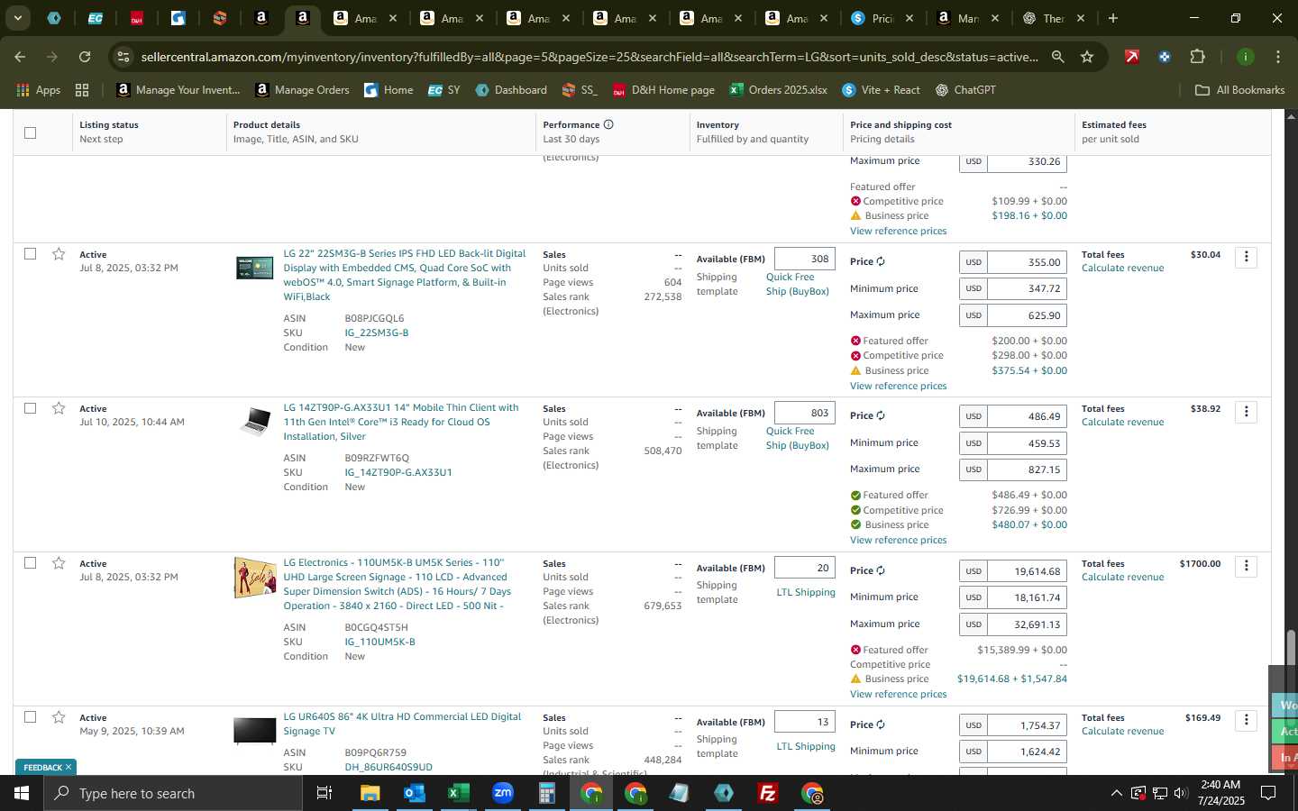The image size is (1298, 811).
Task: Open Excel from the Windows taskbar
Action: 459,793
